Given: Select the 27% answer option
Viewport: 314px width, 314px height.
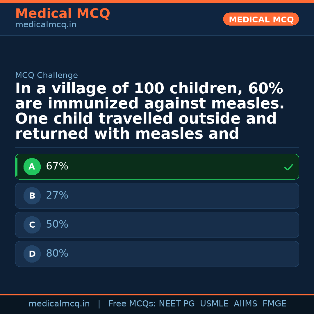Looking at the screenshot, I should pos(157,196).
